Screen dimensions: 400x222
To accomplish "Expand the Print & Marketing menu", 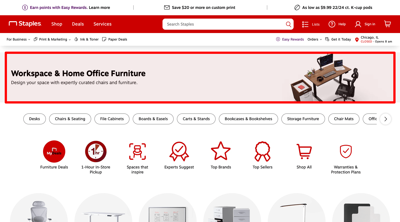I will click(x=52, y=39).
